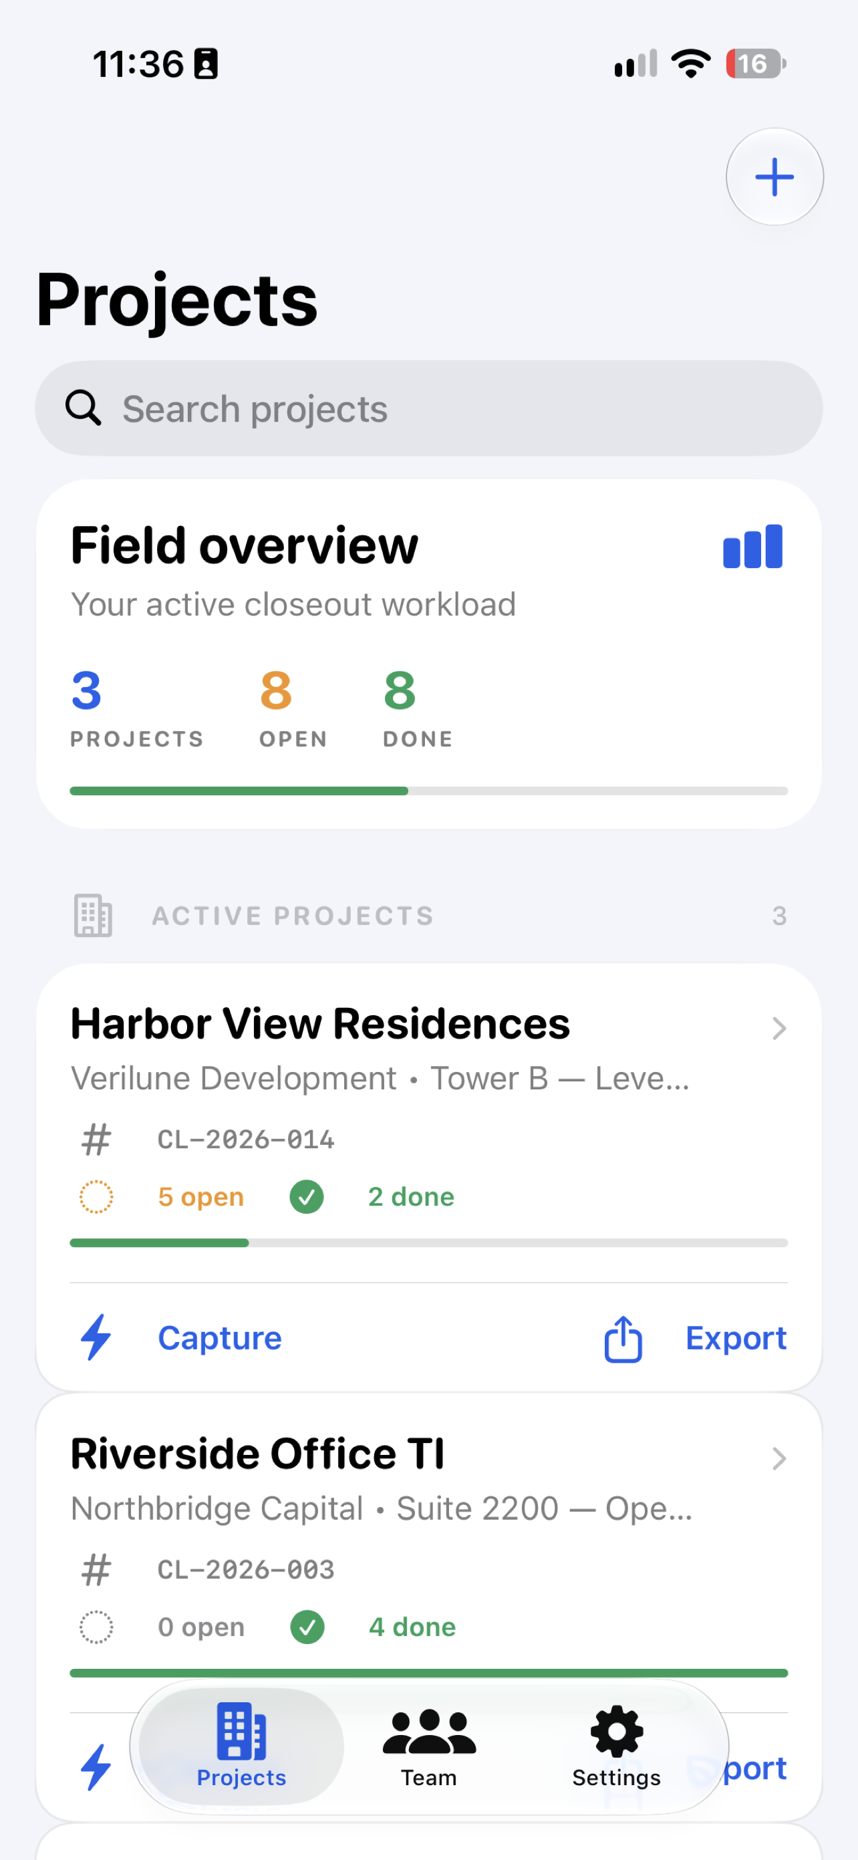Click the search magnifier icon
Viewport: 858px width, 1860px height.
(x=83, y=408)
